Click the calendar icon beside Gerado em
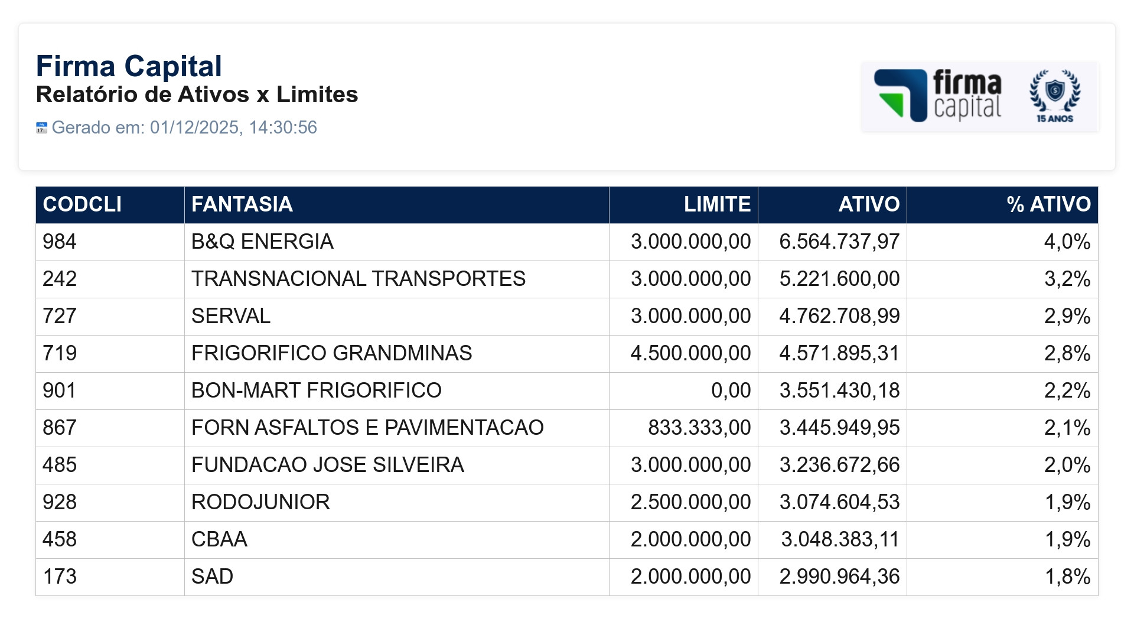Image resolution: width=1134 pixels, height=638 pixels. tap(41, 128)
